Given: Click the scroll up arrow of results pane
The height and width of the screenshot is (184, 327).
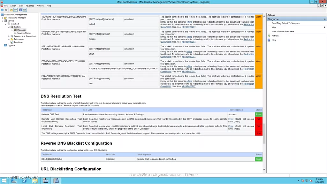Looking at the screenshot, I should [x=264, y=17].
